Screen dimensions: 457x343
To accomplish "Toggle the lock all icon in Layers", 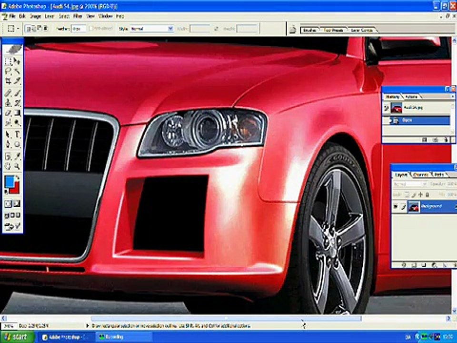I will coord(427,194).
